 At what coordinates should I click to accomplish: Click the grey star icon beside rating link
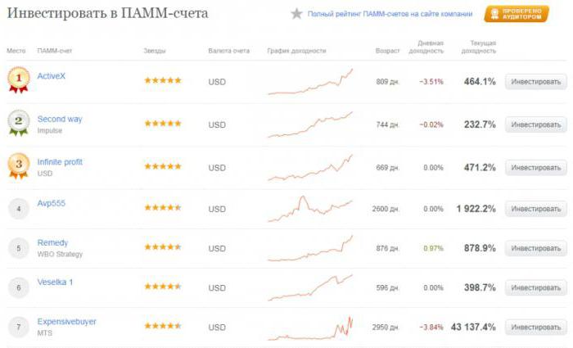pyautogui.click(x=296, y=14)
